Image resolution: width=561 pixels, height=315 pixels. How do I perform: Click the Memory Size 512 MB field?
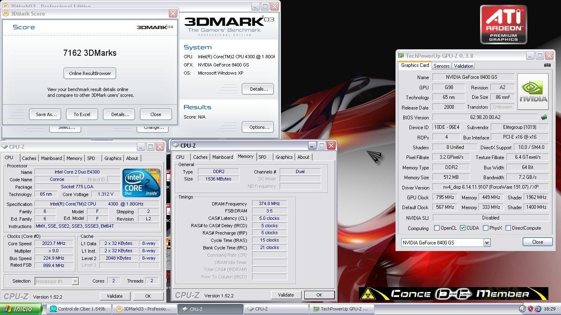click(x=451, y=178)
